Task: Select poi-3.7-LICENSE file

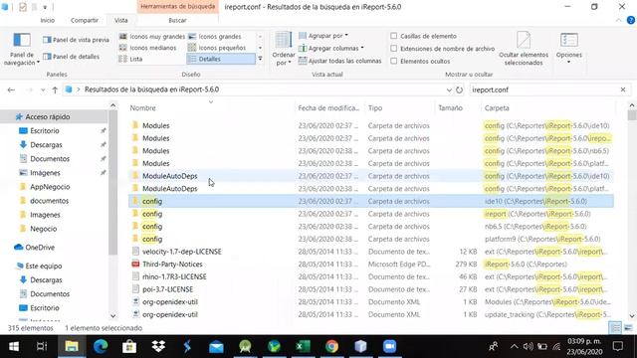Action: (x=371, y=289)
